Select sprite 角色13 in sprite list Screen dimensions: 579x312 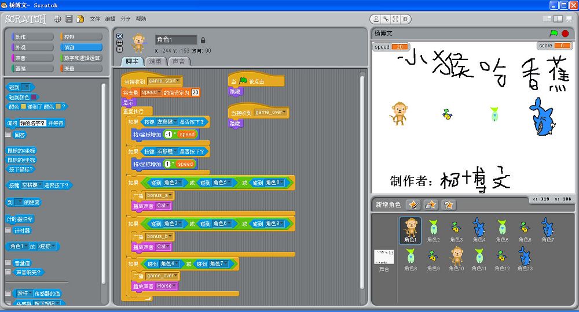click(525, 259)
